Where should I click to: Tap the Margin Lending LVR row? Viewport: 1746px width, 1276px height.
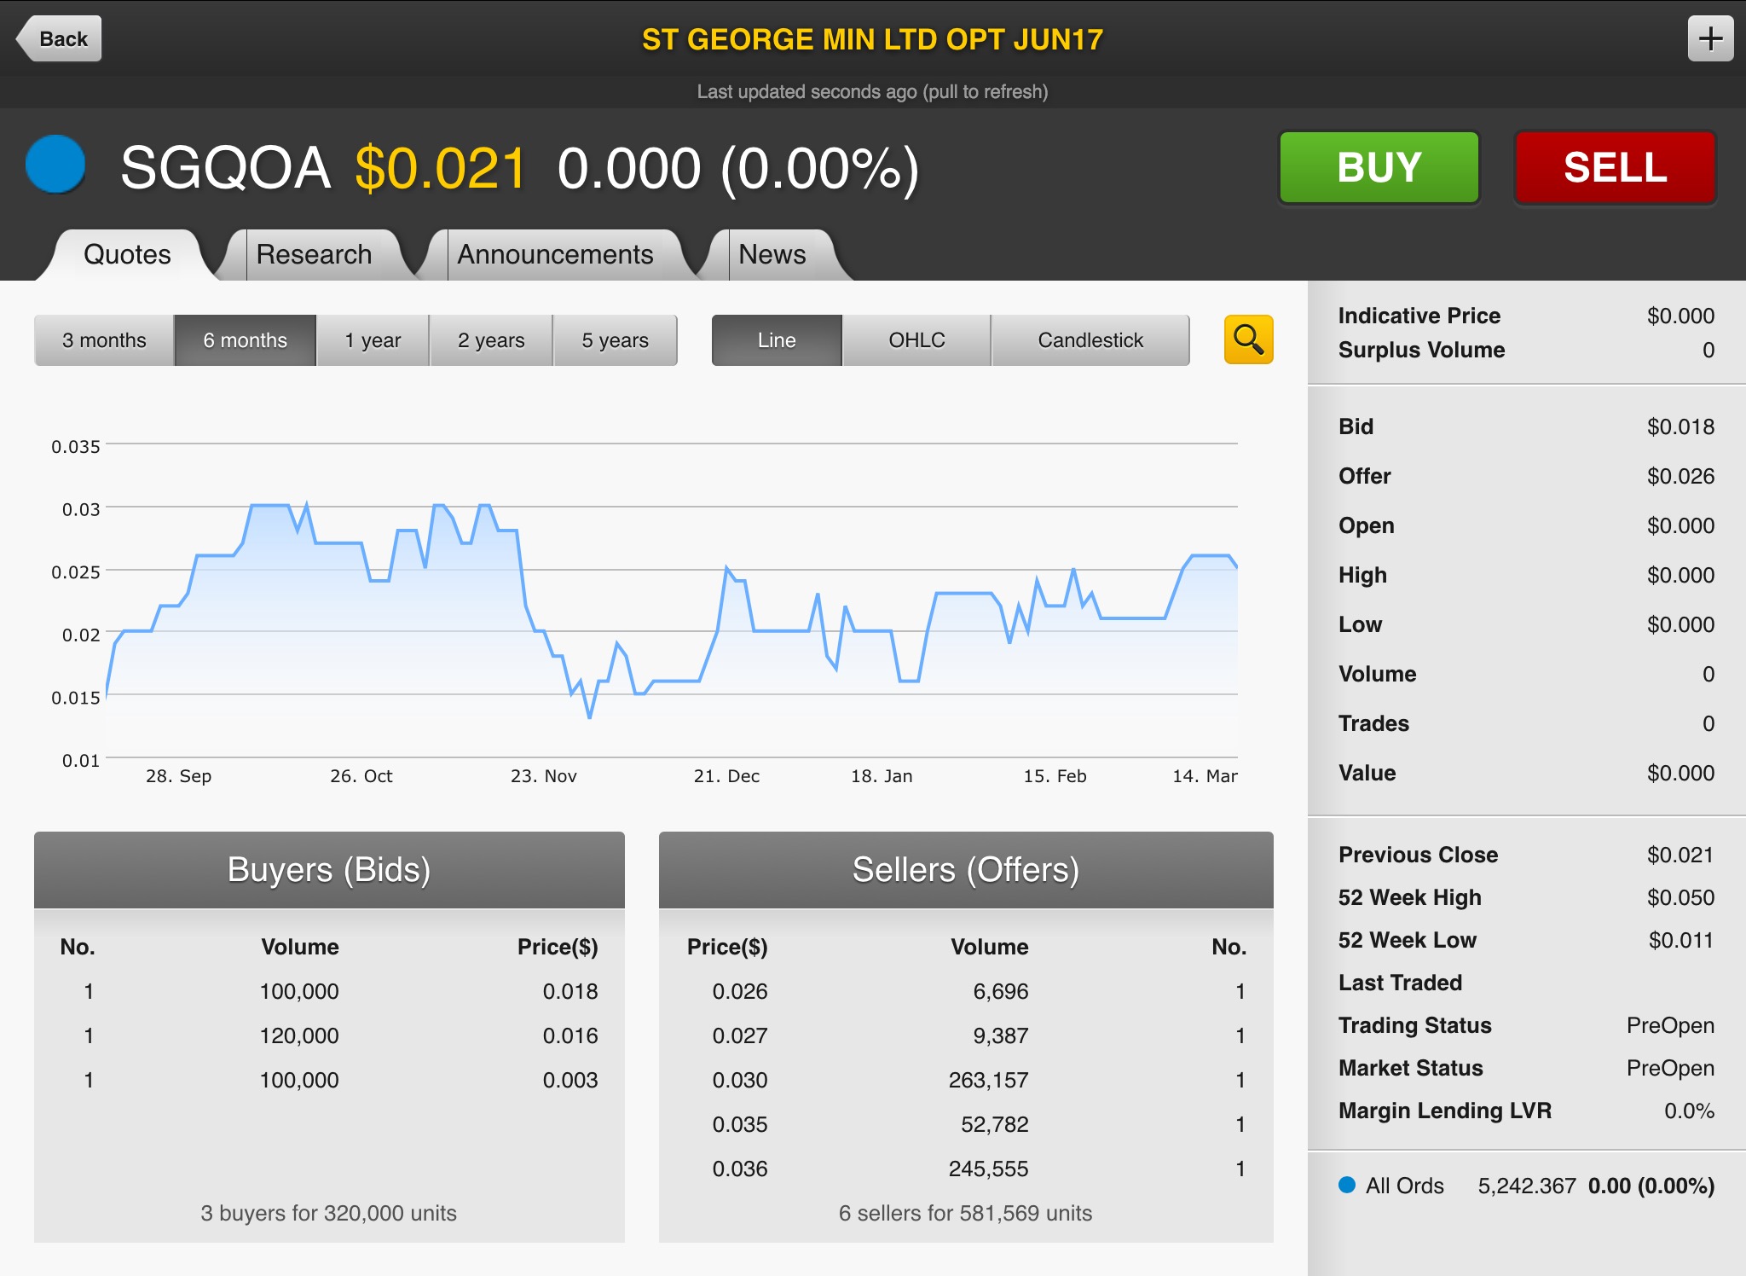pos(1526,1111)
